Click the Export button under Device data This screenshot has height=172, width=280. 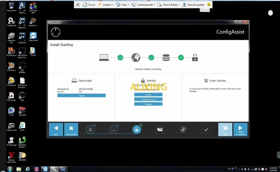coord(81,96)
